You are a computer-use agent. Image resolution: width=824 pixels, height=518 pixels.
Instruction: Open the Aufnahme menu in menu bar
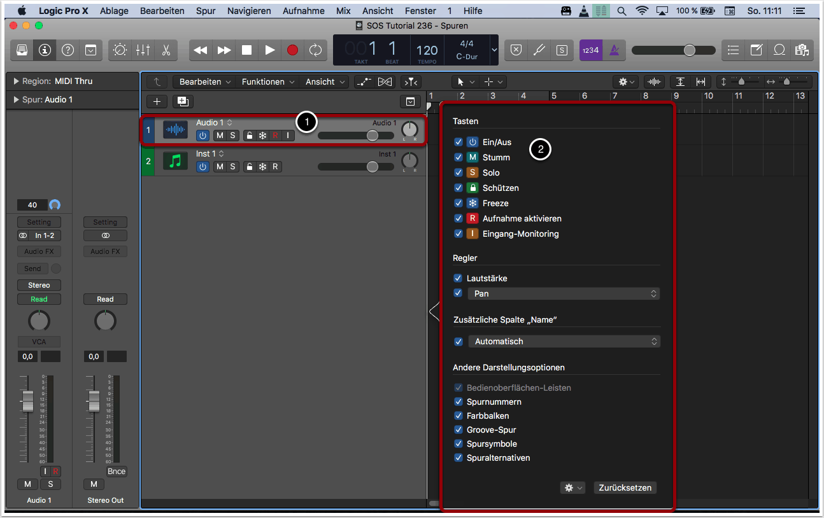[304, 11]
